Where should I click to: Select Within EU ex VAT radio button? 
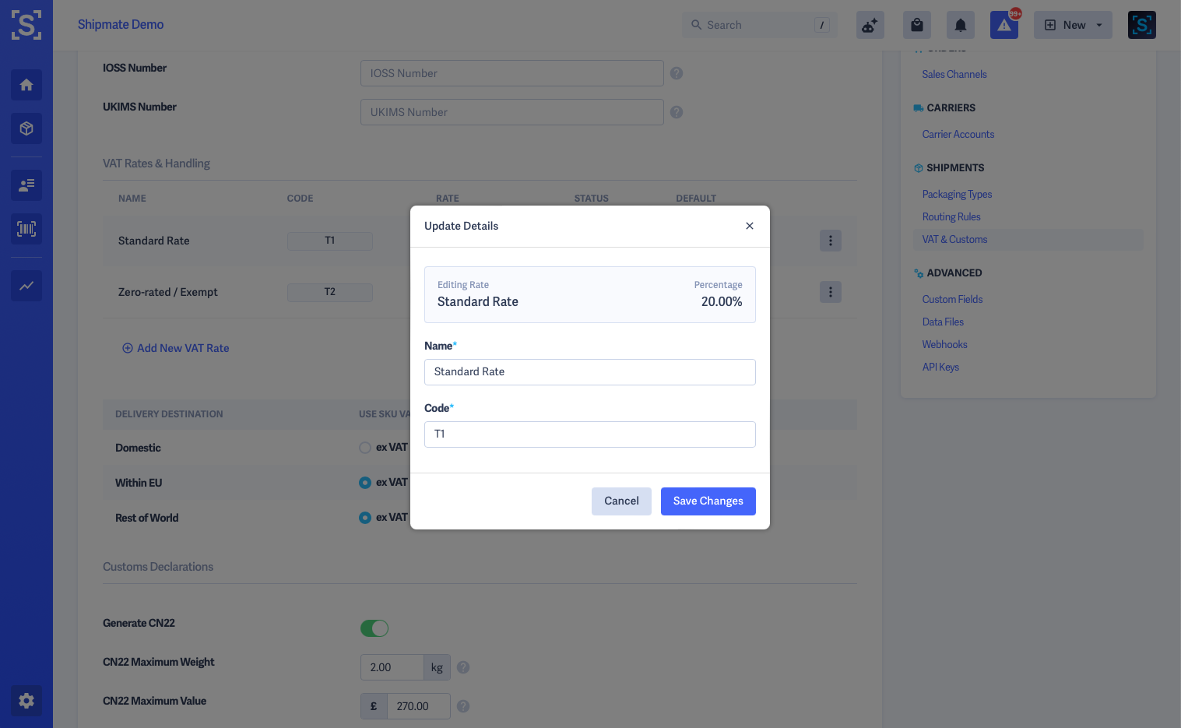pos(365,483)
